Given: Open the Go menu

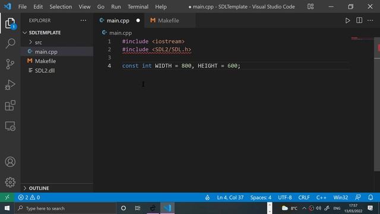Looking at the screenshot, I should [101, 7].
